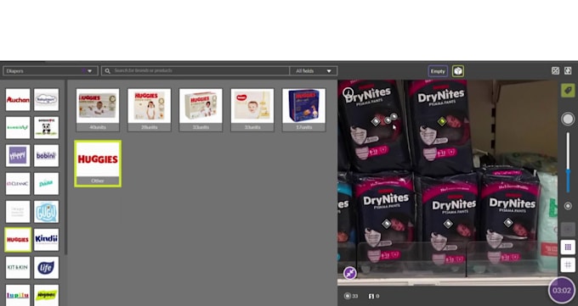Select the Huggies brand tile in sidebar
Image resolution: width=578 pixels, height=306 pixels.
18,239
